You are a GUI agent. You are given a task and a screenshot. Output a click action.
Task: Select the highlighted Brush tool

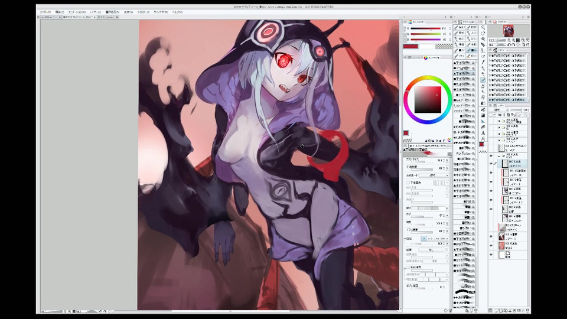483,80
